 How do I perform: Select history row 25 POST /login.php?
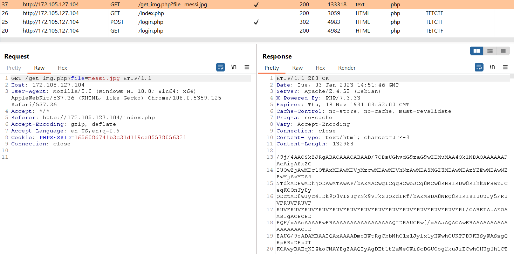[x=257, y=22]
